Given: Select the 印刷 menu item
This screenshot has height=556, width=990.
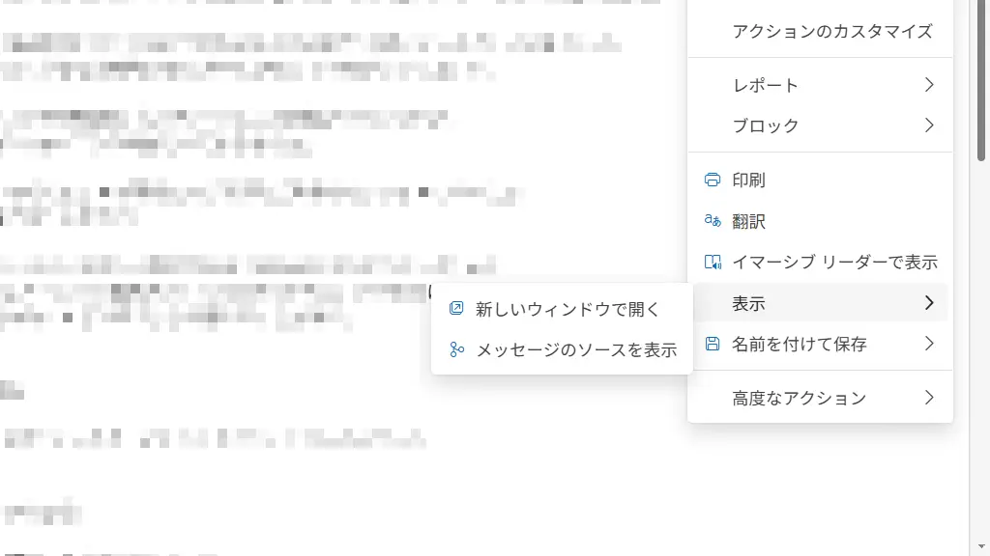Looking at the screenshot, I should (820, 180).
